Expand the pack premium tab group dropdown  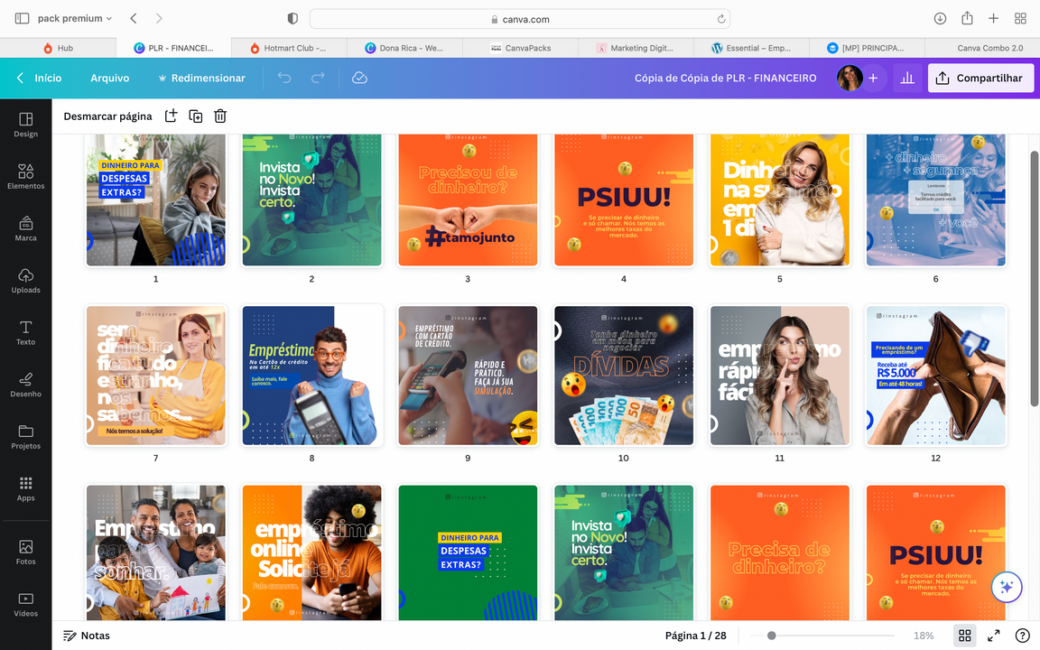tap(75, 18)
